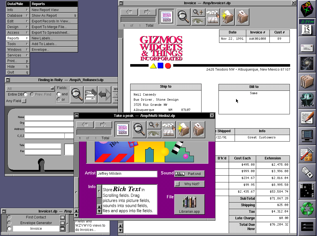Click the delete record folder icon in Take a peak

coord(198,130)
